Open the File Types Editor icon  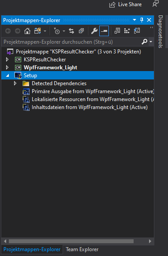click(137, 31)
